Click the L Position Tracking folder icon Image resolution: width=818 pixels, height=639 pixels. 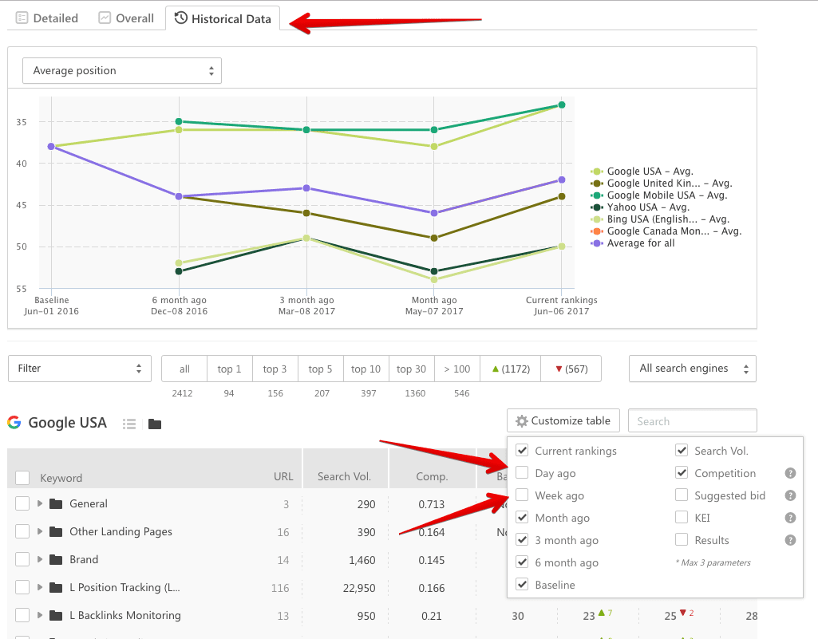coord(56,587)
